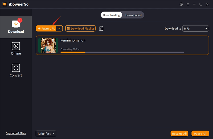Open the Download section in sidebar
The image size is (213, 139).
(16, 27)
